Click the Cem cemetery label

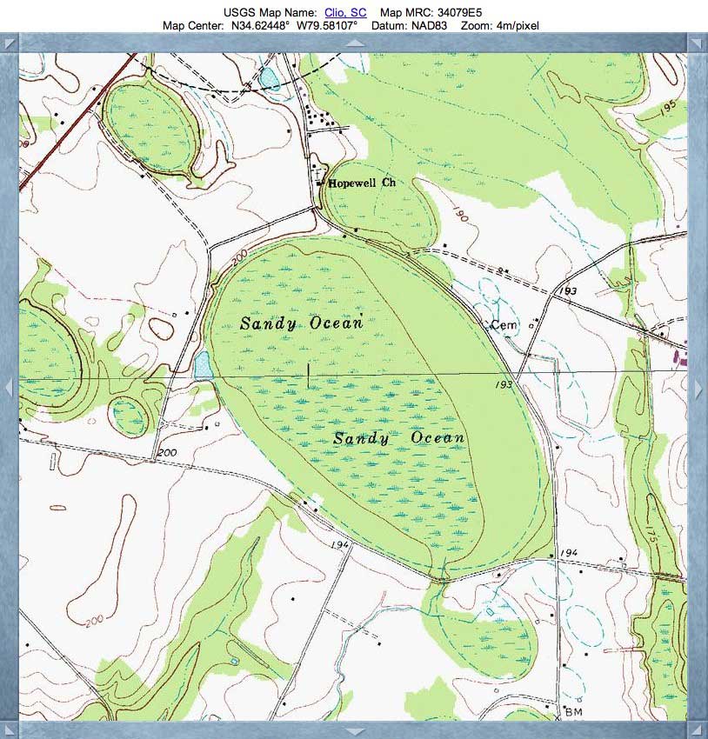[504, 325]
